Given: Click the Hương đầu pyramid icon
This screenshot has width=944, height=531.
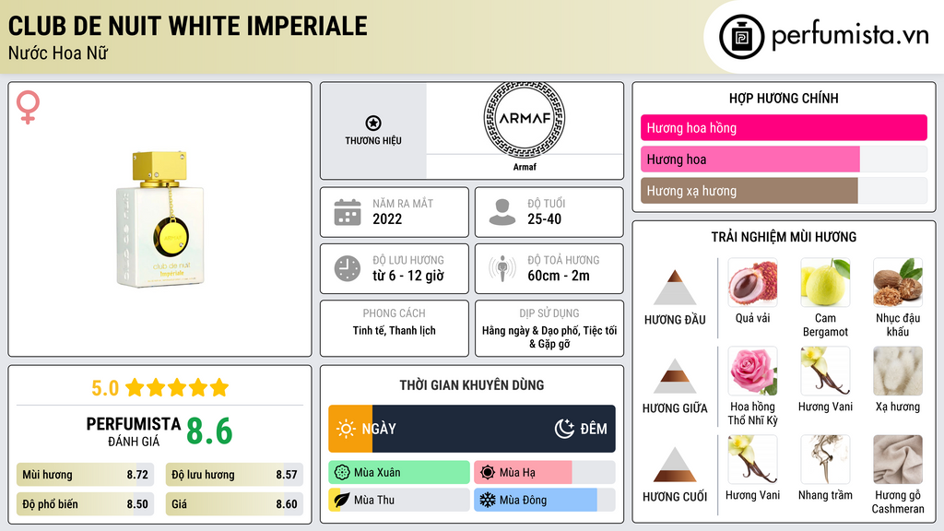Looking at the screenshot, I should [x=674, y=288].
